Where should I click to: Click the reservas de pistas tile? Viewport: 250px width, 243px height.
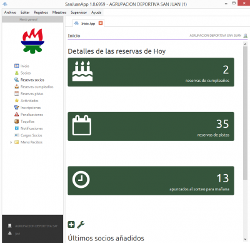click(x=151, y=127)
